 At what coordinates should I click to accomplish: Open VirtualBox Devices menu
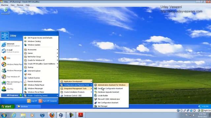(20, 5)
